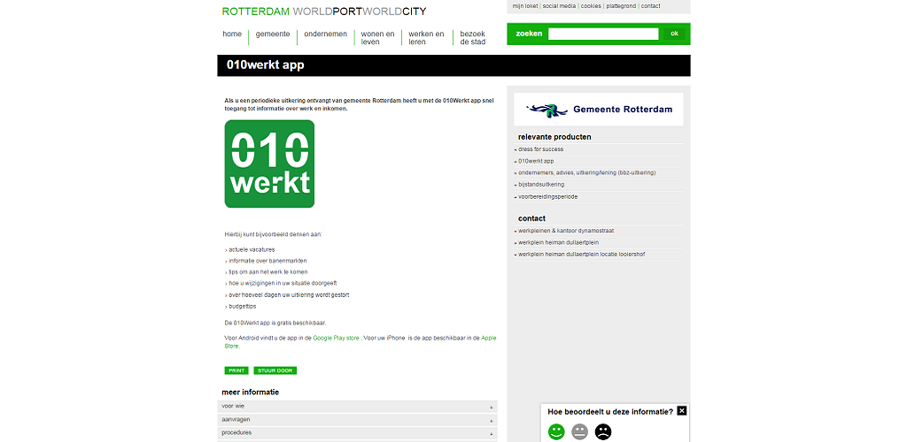Expand the 'aanvragen' section
907x442 pixels.
(358, 420)
